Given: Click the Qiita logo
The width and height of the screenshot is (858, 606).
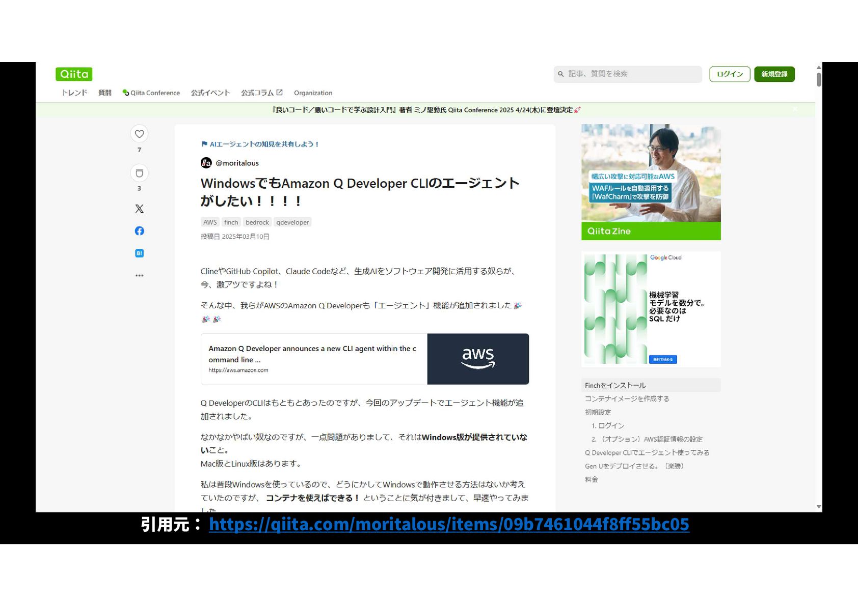Looking at the screenshot, I should tap(74, 74).
